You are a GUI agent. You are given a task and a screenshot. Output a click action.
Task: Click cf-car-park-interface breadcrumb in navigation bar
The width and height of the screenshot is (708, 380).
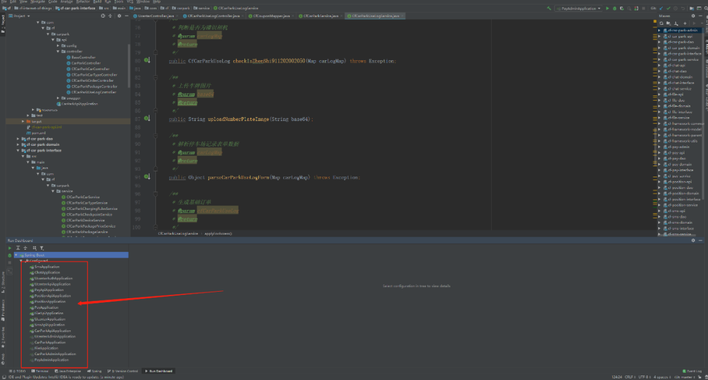coord(75,8)
